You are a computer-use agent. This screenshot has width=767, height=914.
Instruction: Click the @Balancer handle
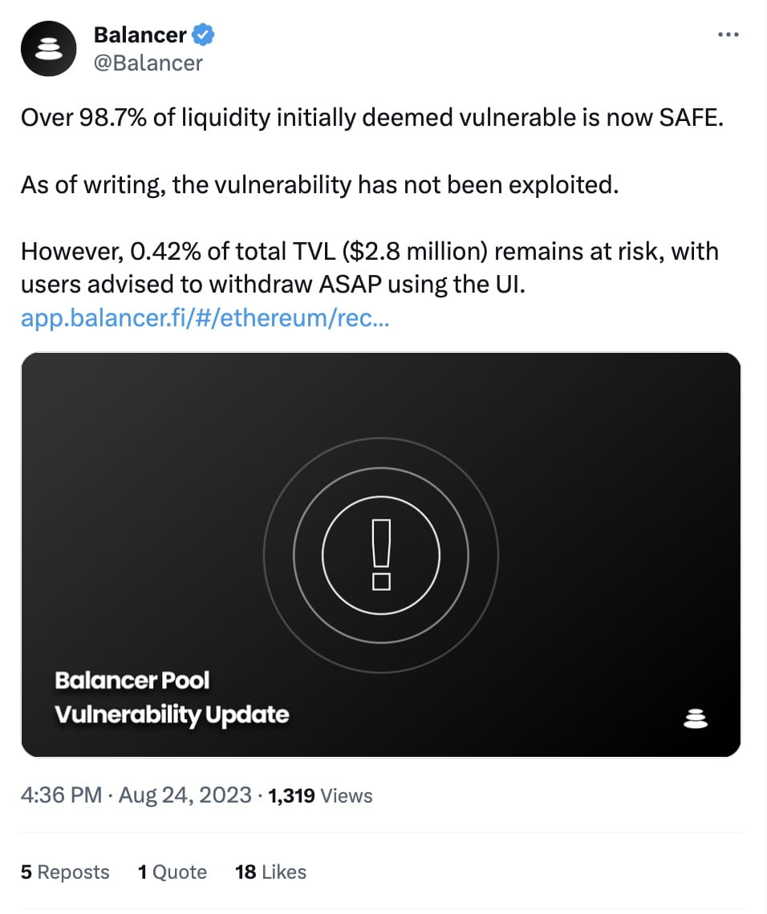point(149,63)
